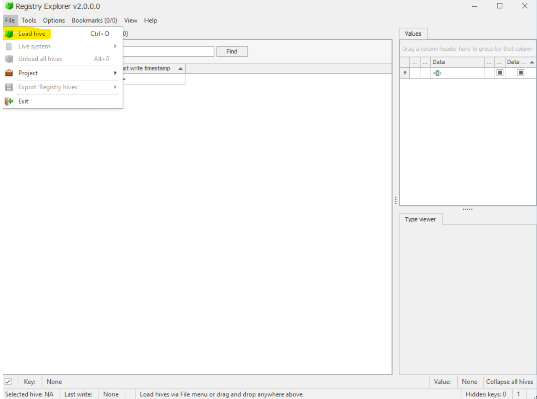537x399 pixels.
Task: Open the Options menu
Action: coord(54,20)
